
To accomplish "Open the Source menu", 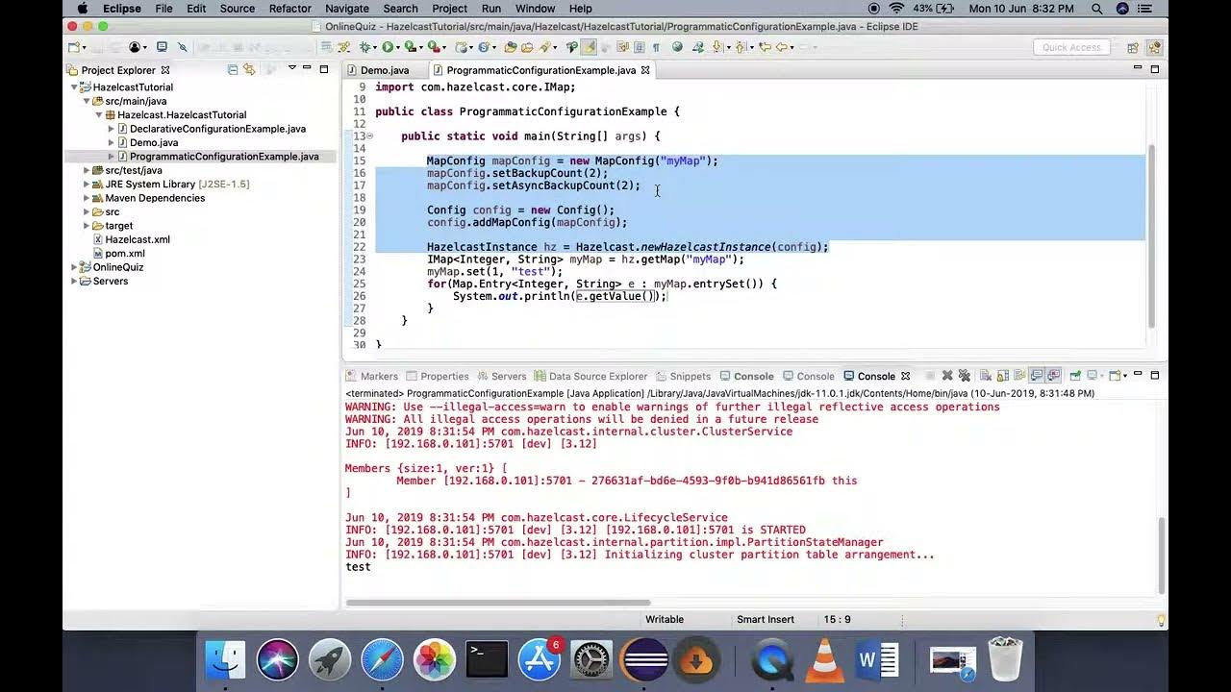I will coord(238,9).
